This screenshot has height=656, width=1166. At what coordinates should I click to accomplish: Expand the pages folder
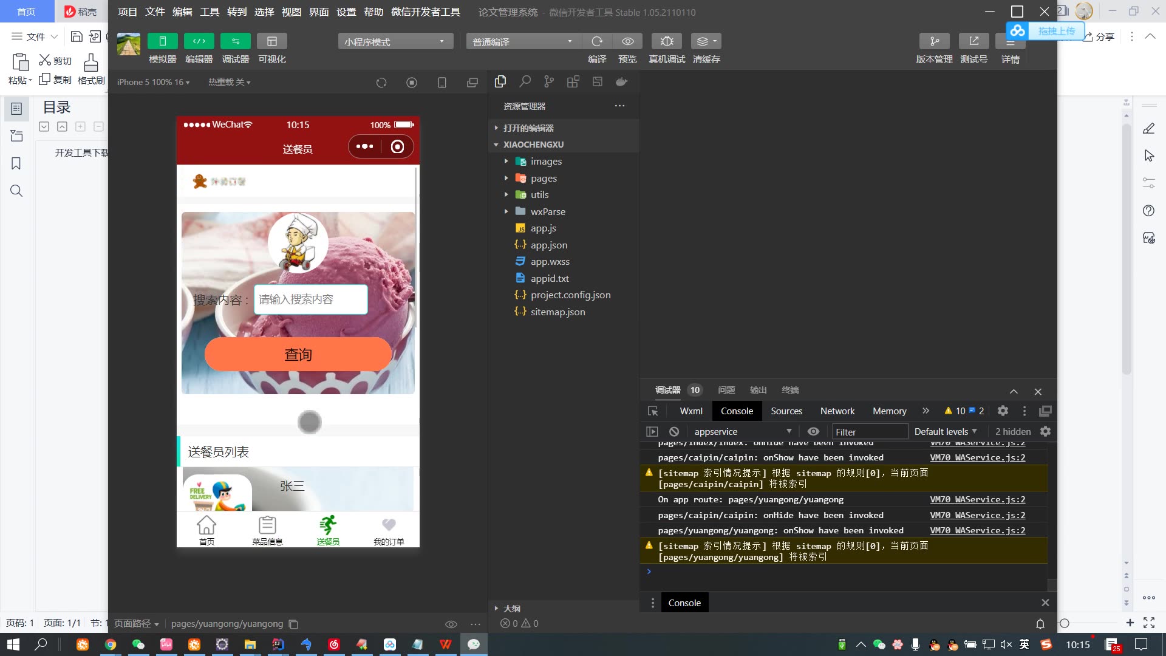pyautogui.click(x=544, y=179)
